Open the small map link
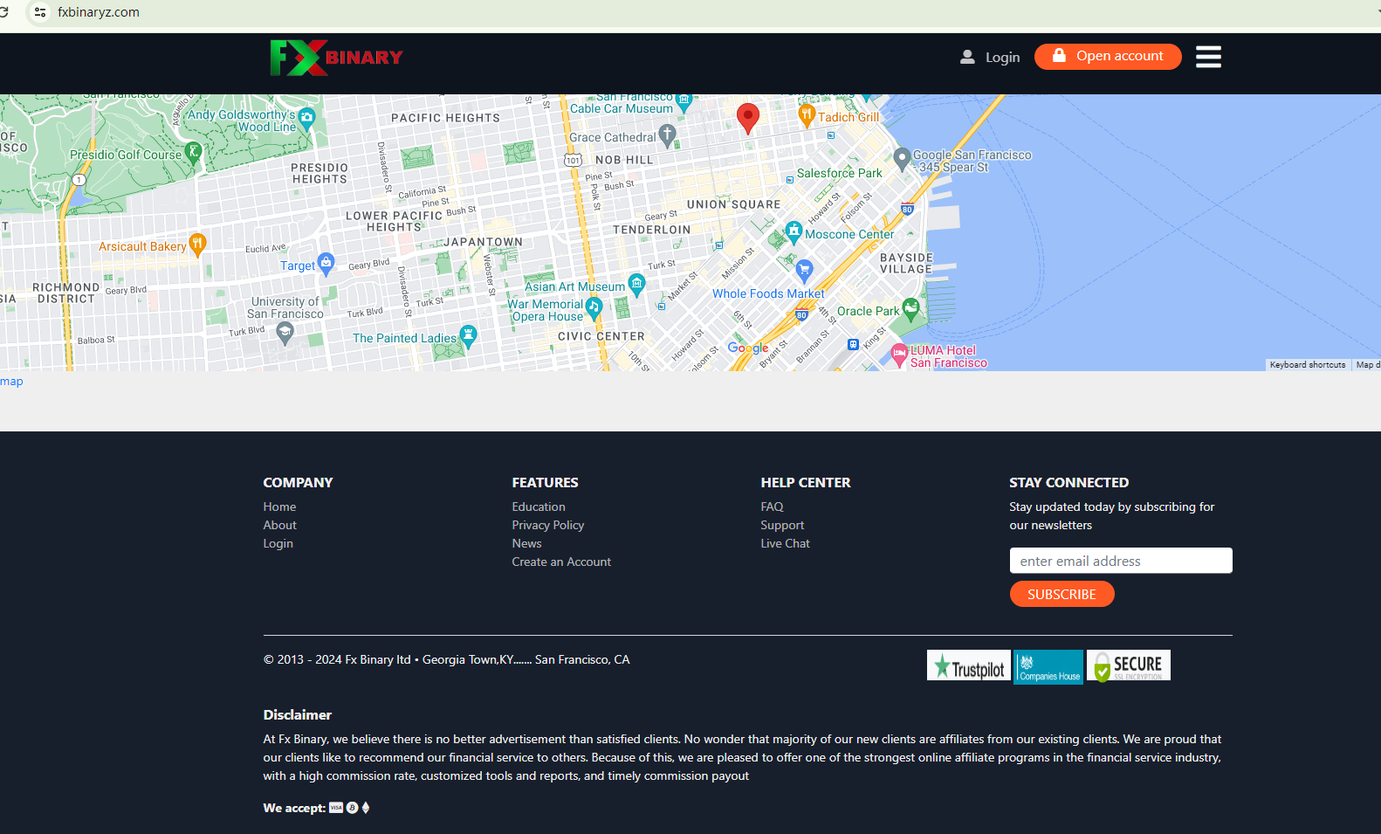Image resolution: width=1381 pixels, height=834 pixels. (11, 382)
